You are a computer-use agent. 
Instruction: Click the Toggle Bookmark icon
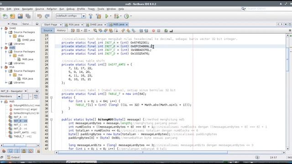click(x=134, y=31)
